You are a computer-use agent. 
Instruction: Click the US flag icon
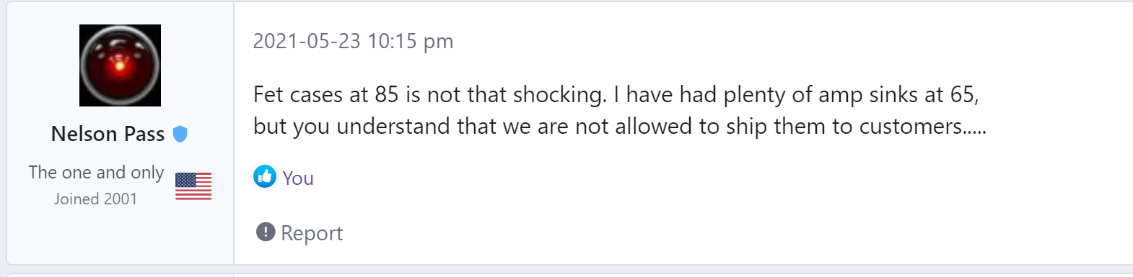pyautogui.click(x=193, y=186)
